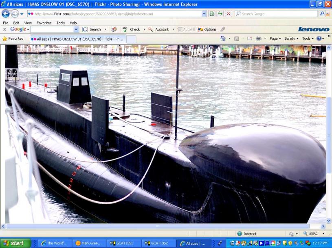Viewport: 332px width, 248px height.
Task: Open the Safety menu dropdown
Action: 291,39
